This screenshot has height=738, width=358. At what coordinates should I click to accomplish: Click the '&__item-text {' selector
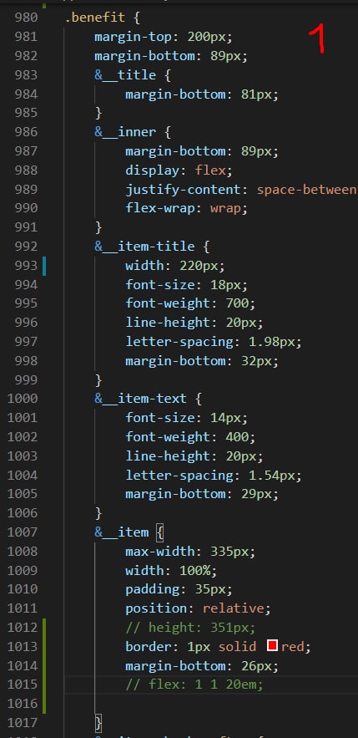point(148,399)
